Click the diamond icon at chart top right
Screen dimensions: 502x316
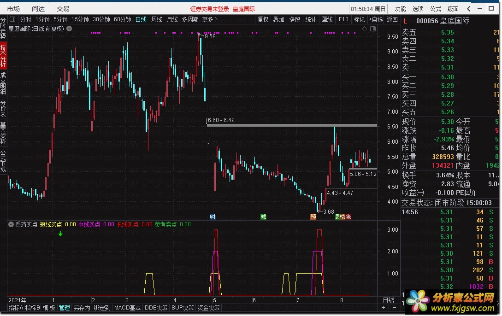click(x=364, y=29)
